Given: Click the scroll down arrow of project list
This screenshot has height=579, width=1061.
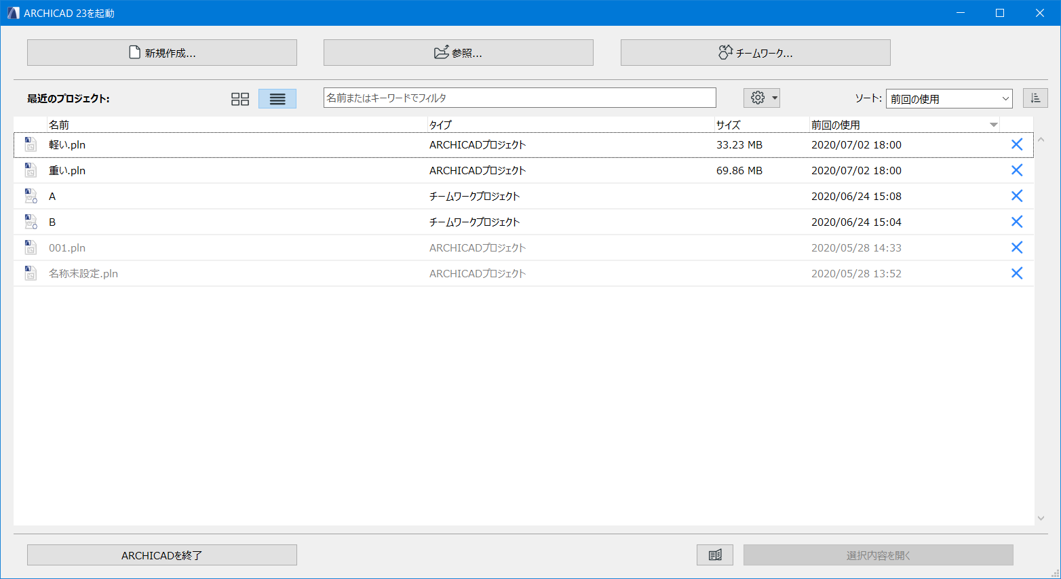Looking at the screenshot, I should [x=1041, y=518].
